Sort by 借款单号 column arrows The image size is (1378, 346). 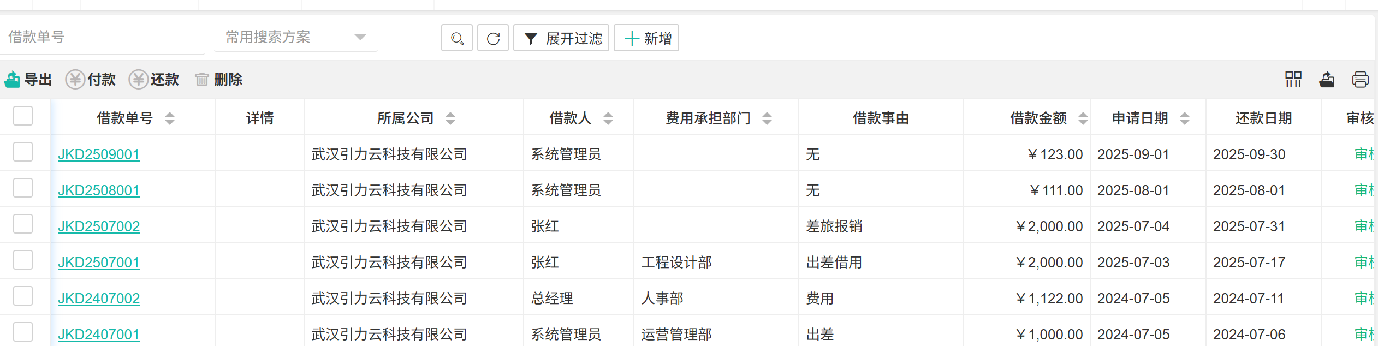pos(170,118)
